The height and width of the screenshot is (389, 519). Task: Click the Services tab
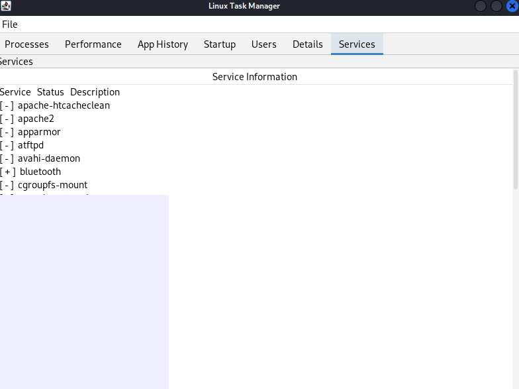[357, 44]
